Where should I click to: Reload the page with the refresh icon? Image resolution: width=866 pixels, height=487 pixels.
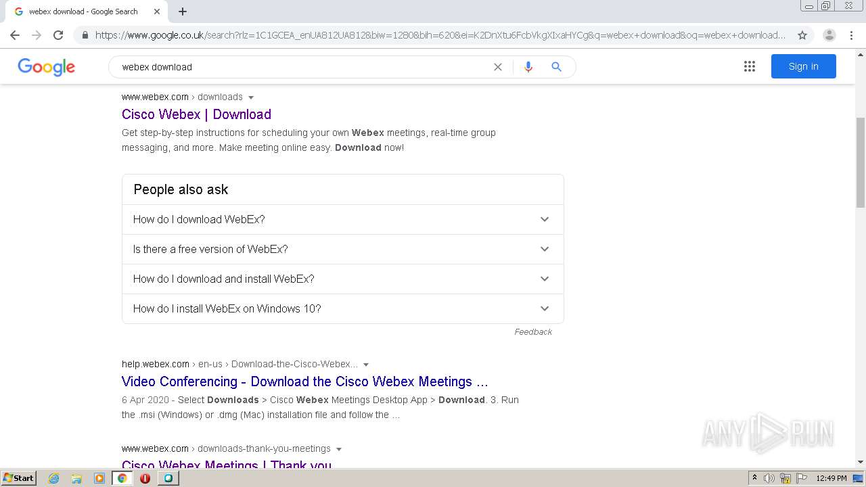[58, 35]
